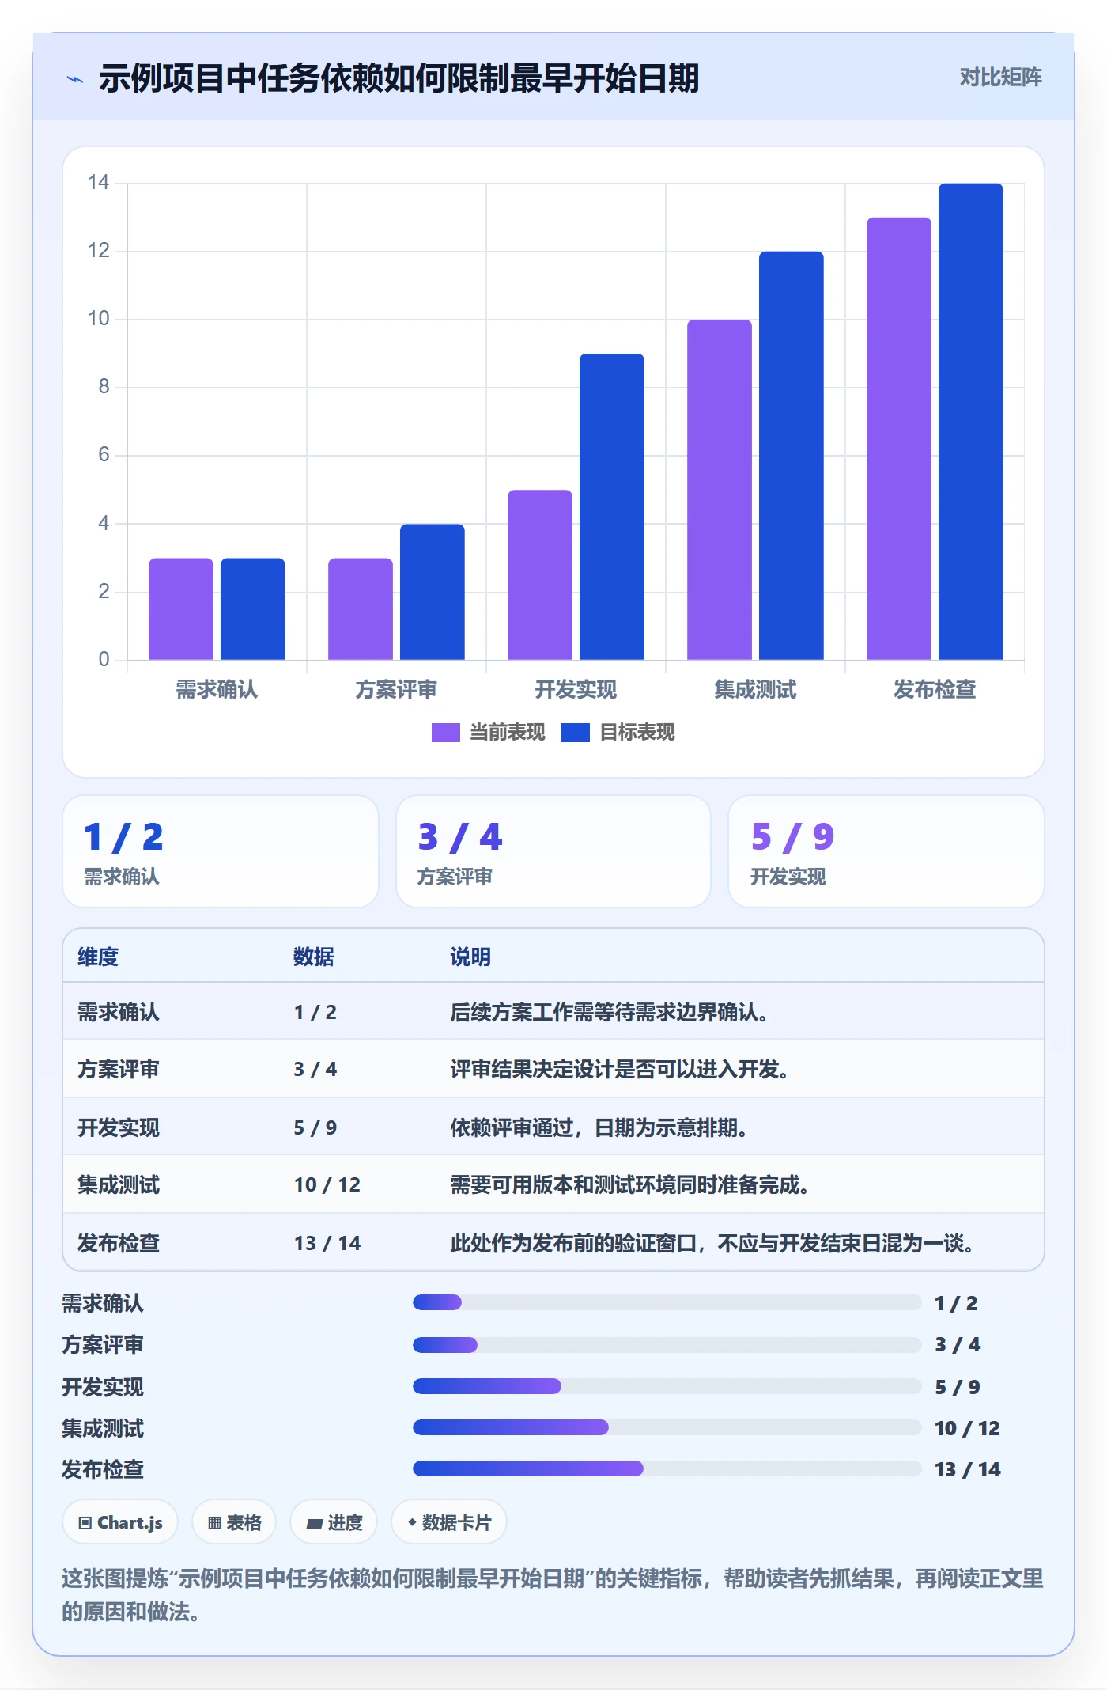Viewport: 1107px width, 1690px height.
Task: Click description 依赖评审通过，日期为示意排期
Action: [x=599, y=1127]
